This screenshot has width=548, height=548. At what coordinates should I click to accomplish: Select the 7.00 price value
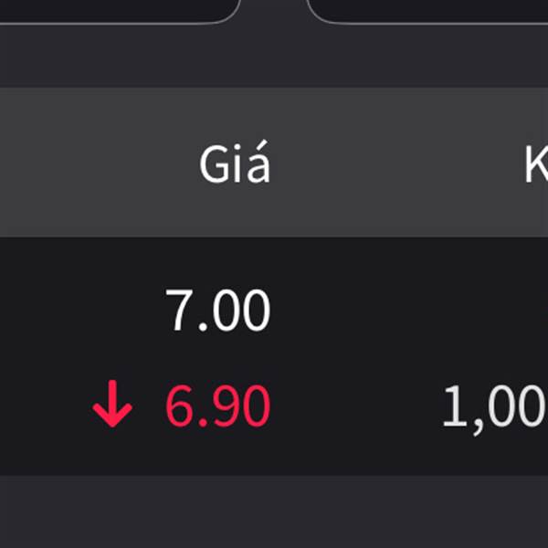[217, 310]
